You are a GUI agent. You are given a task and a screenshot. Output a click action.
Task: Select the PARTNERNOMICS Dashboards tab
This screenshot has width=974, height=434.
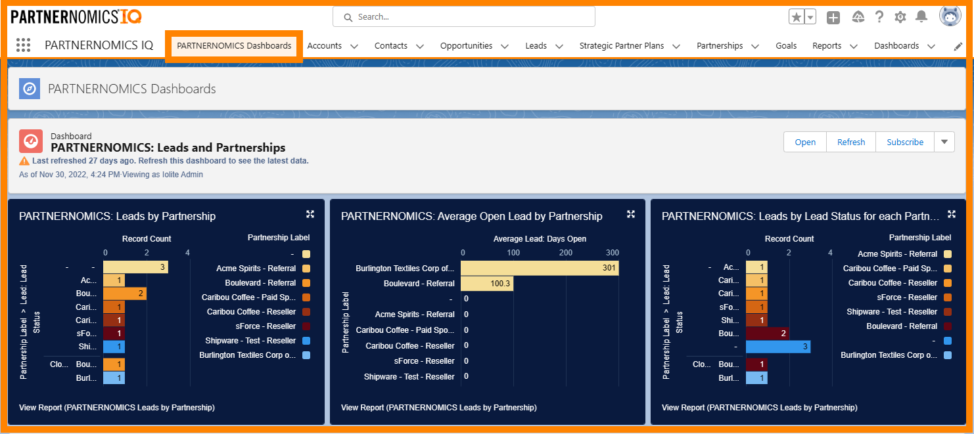click(234, 46)
